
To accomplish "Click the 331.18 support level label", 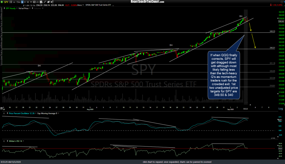I will 272,63.
